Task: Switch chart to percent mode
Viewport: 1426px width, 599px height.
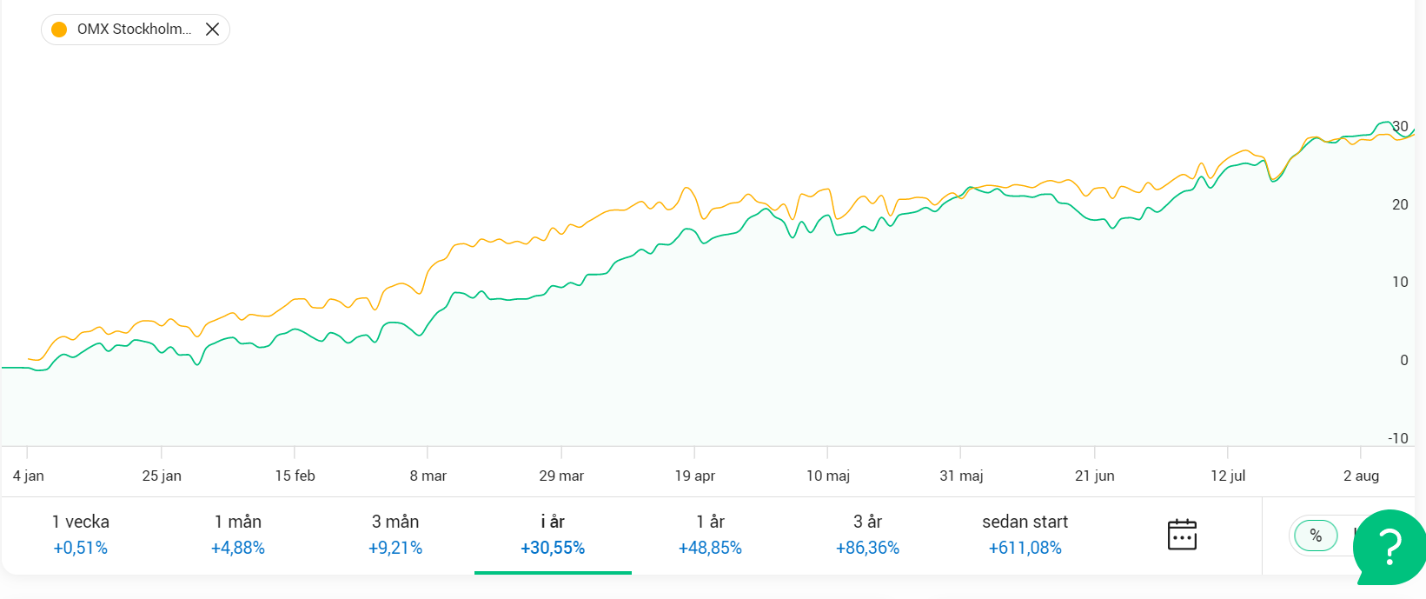Action: [1316, 536]
